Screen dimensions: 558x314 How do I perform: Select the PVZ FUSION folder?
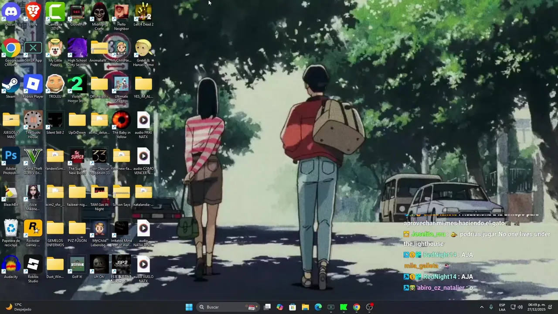[x=77, y=231]
